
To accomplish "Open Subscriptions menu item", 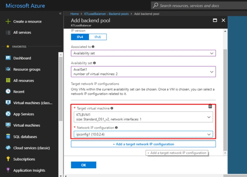I will coord(24,159).
